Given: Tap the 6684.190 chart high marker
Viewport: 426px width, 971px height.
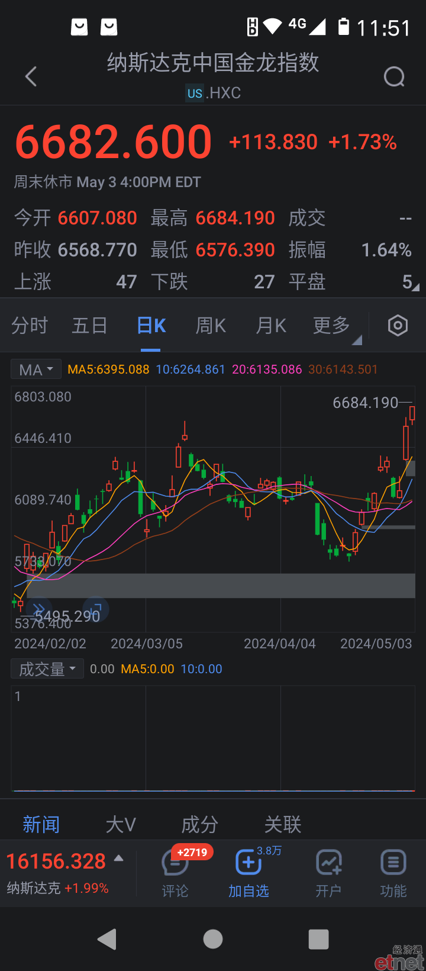Looking at the screenshot, I should [x=366, y=403].
